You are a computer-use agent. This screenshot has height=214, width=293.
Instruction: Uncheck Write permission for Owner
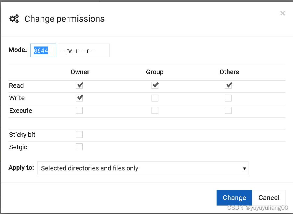79,98
